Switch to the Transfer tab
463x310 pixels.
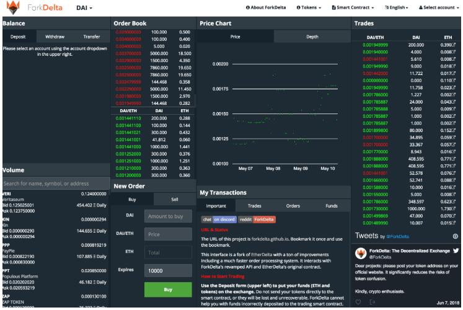(92, 37)
